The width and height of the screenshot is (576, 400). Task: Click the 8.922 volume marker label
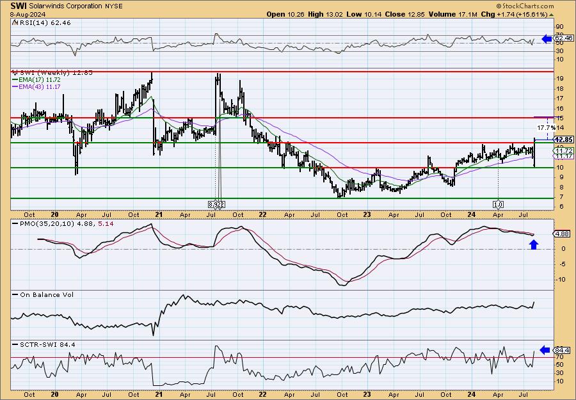(x=217, y=204)
